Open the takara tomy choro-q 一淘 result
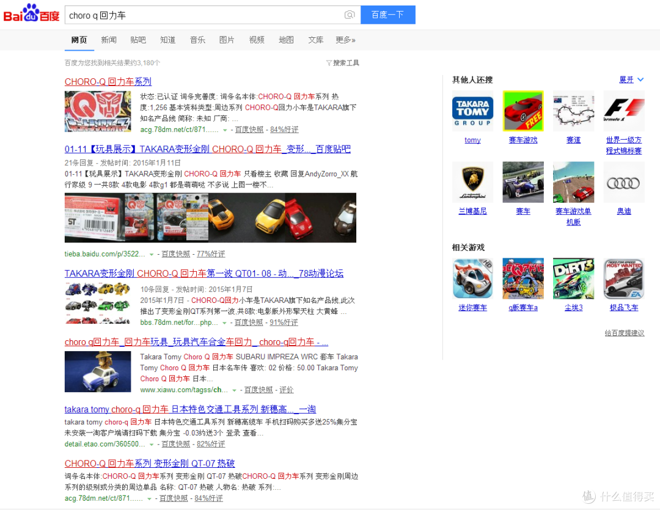The height and width of the screenshot is (510, 660). (190, 409)
